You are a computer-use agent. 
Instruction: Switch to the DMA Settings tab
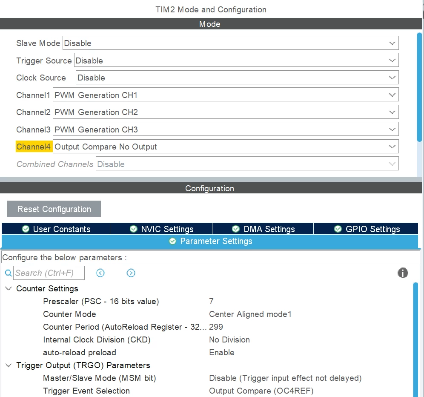coord(263,229)
